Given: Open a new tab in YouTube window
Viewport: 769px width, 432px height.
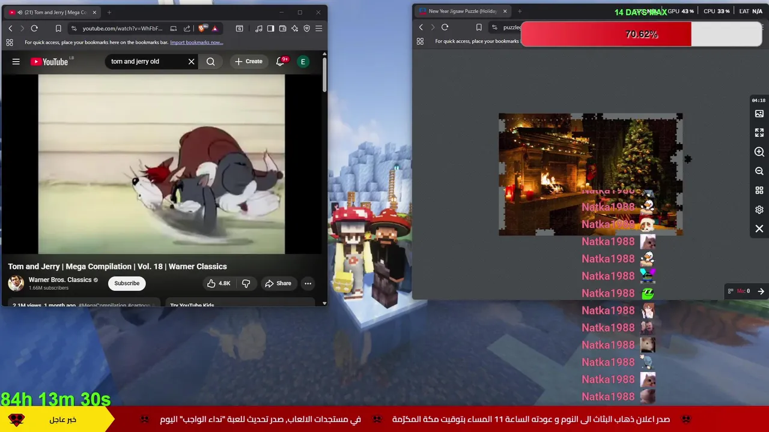Looking at the screenshot, I should point(109,12).
